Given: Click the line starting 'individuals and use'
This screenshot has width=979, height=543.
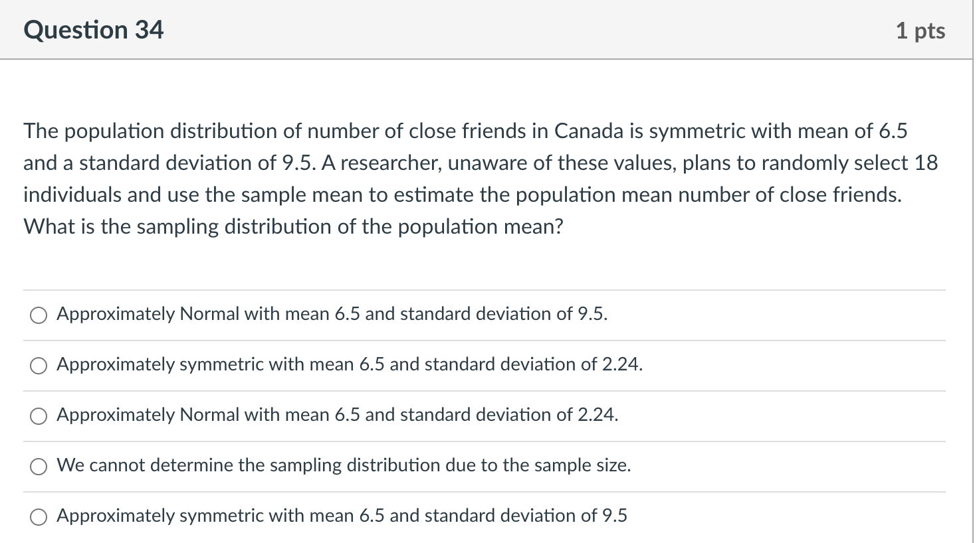Looking at the screenshot, I should click(462, 195).
